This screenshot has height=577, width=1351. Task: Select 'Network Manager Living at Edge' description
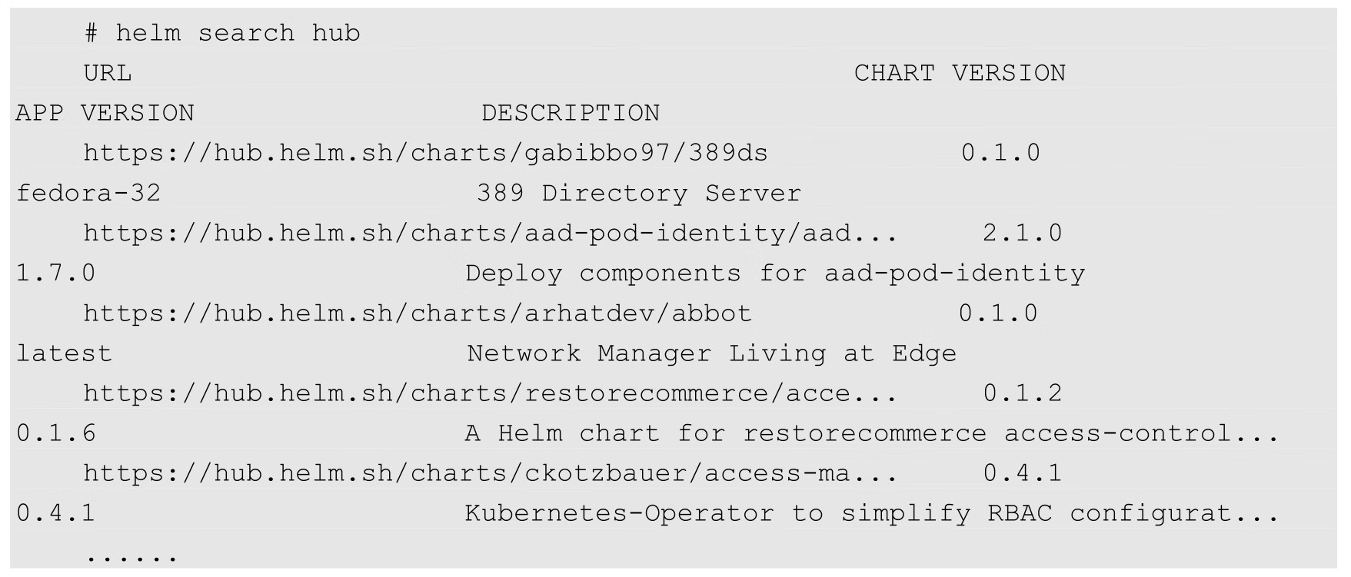coord(711,353)
